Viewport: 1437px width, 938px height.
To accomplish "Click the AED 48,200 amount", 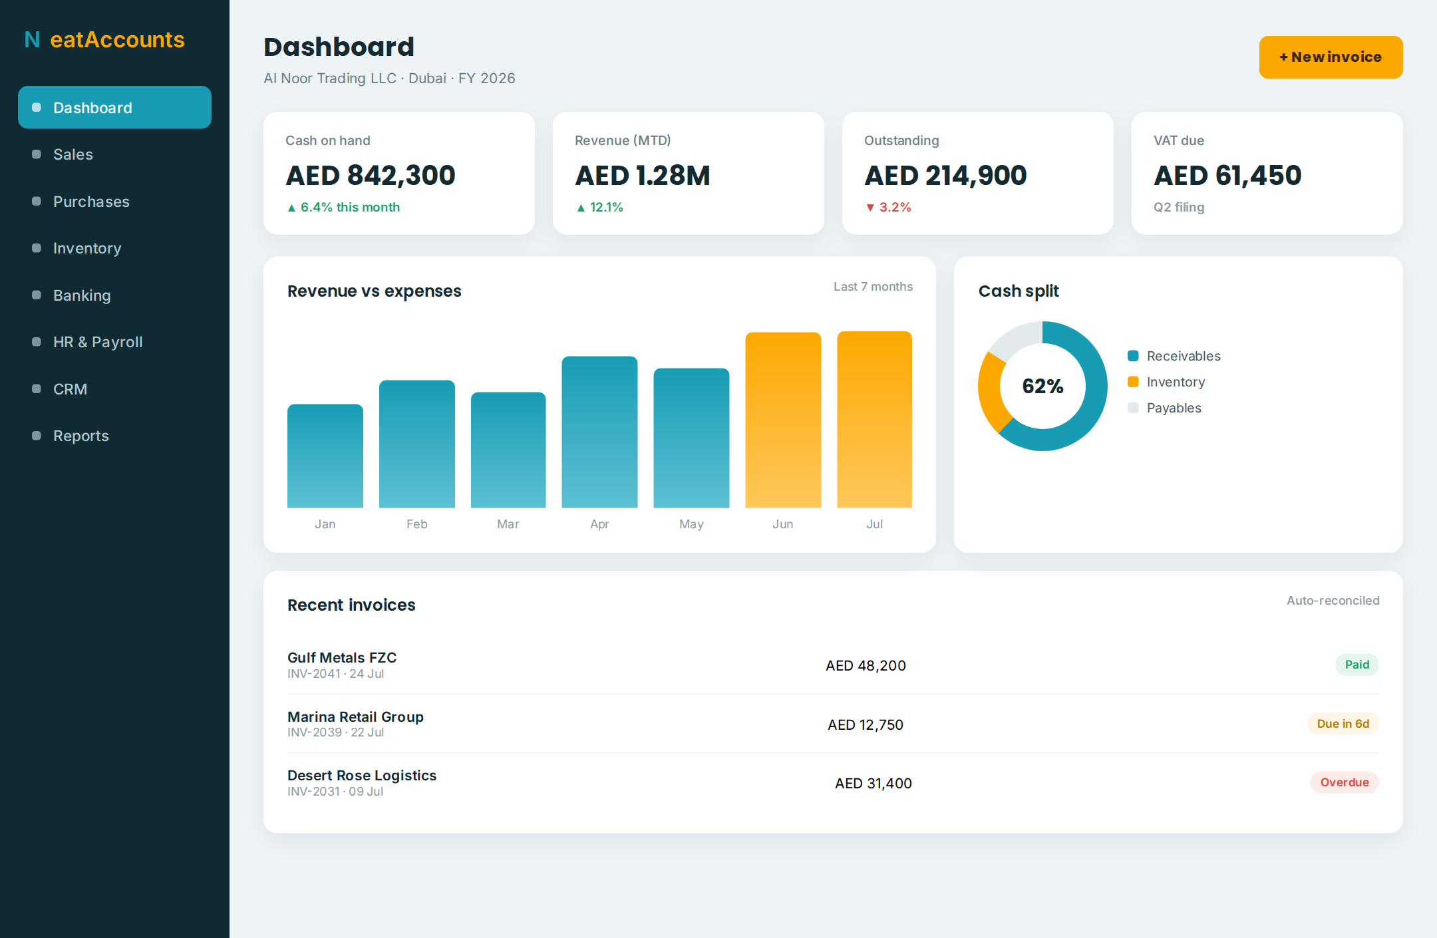I will click(866, 666).
